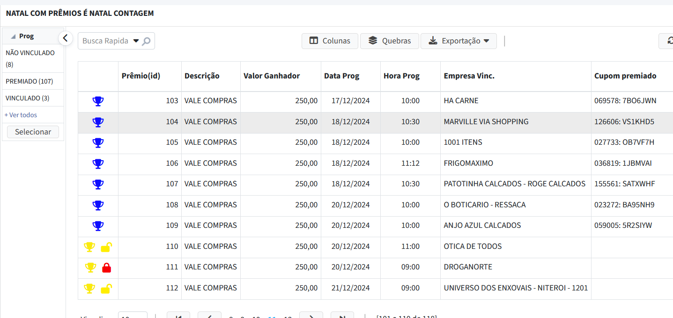This screenshot has height=318, width=673.
Task: Sort by the Valor Ganhador column header
Action: pyautogui.click(x=272, y=76)
